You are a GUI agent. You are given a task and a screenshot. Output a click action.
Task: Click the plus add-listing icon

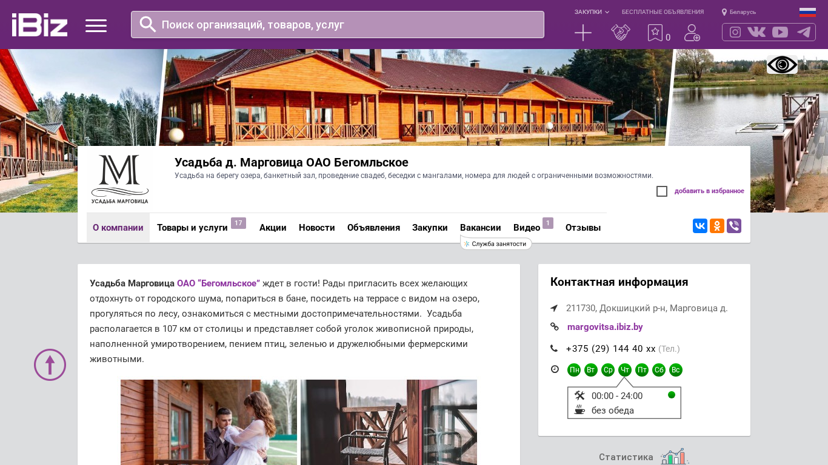point(583,33)
